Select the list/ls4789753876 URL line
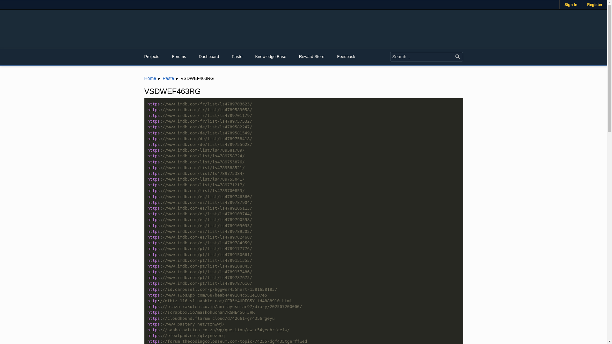 [x=196, y=162]
